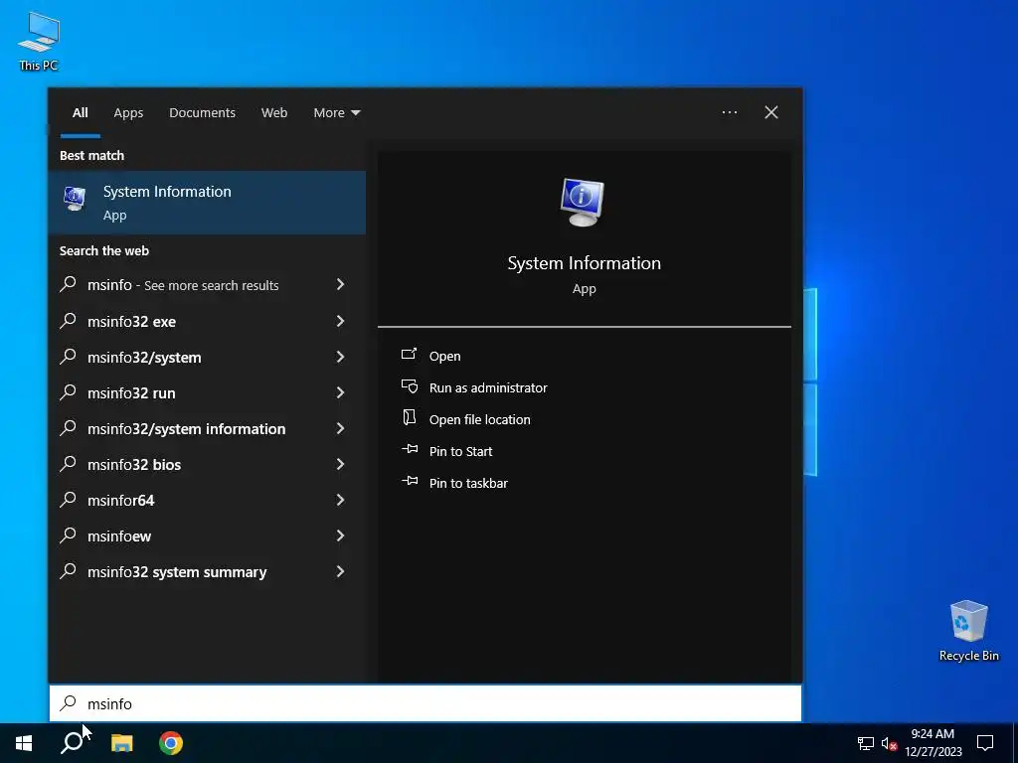Select the msinfo32 system summary suggestion
1018x763 pixels.
pos(207,571)
